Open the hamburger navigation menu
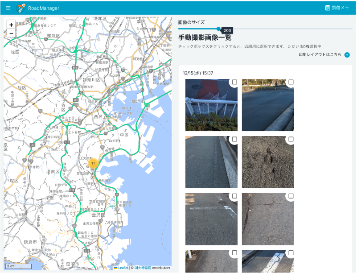This screenshot has width=357, height=273. 8,8
